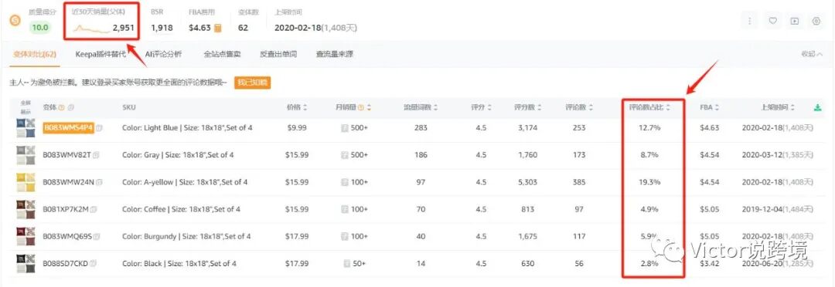Copy ASIN B083WMV82T with copy icon
Viewport: 835px width, 287px height.
pos(96,155)
